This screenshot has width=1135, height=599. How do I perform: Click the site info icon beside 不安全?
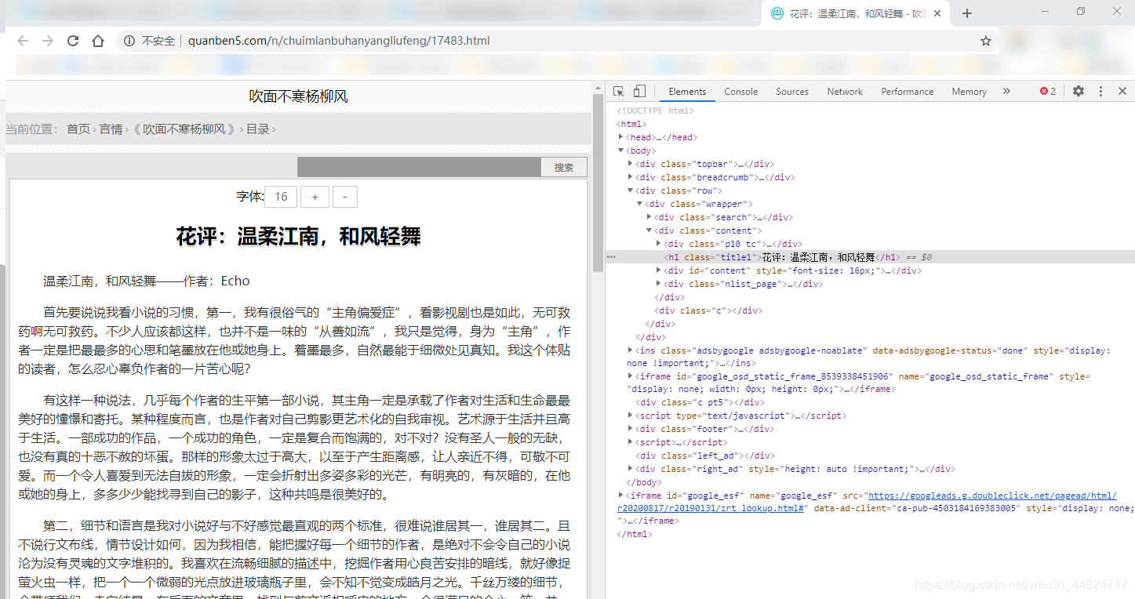coord(129,41)
